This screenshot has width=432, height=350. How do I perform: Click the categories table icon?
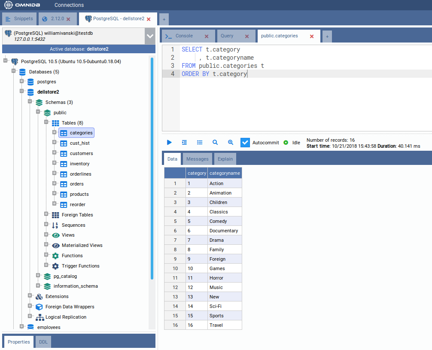tap(64, 133)
